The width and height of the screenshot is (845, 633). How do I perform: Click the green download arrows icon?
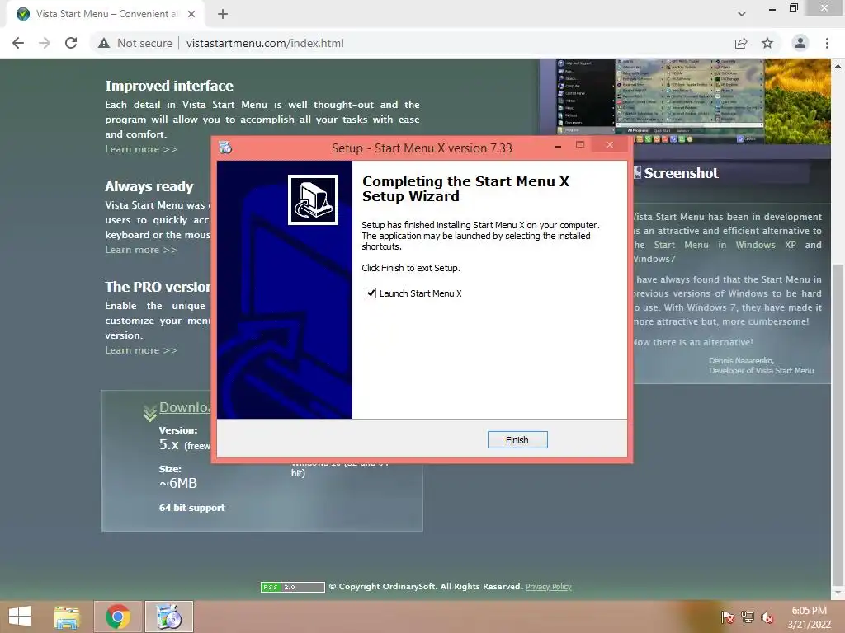pos(150,413)
